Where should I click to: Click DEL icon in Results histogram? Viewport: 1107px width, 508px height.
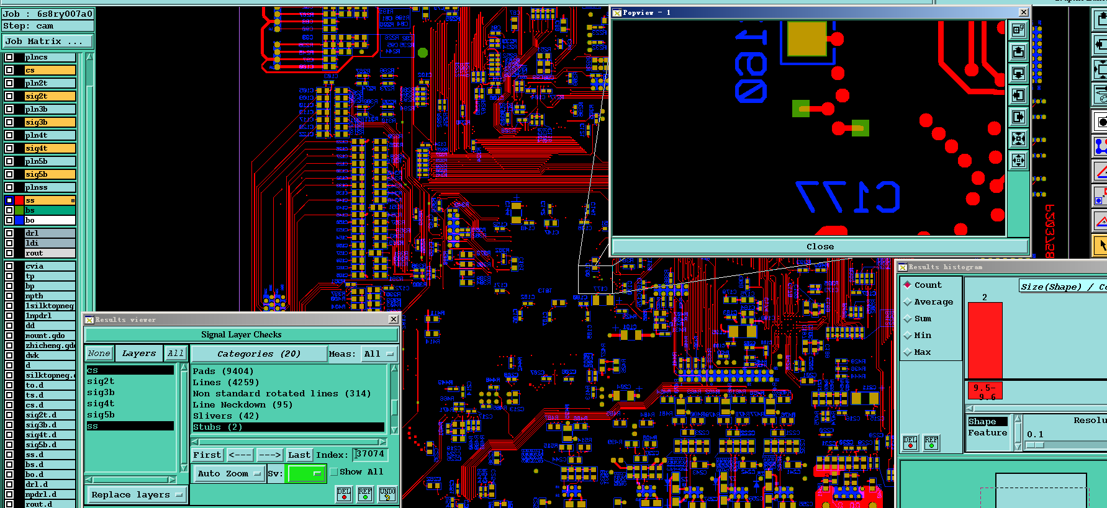910,442
